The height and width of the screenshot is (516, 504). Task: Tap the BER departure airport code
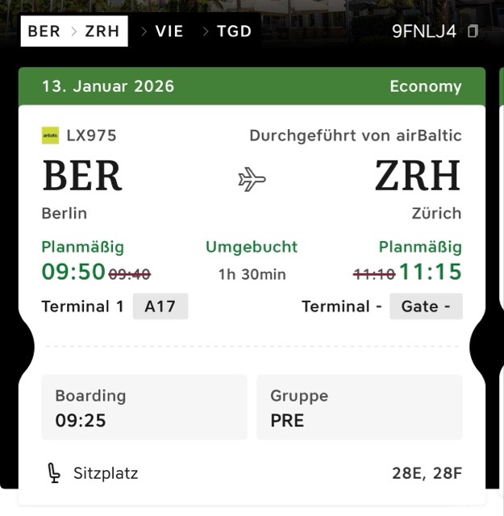pos(81,176)
